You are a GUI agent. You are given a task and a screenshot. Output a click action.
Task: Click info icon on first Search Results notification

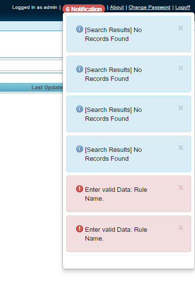(80, 29)
